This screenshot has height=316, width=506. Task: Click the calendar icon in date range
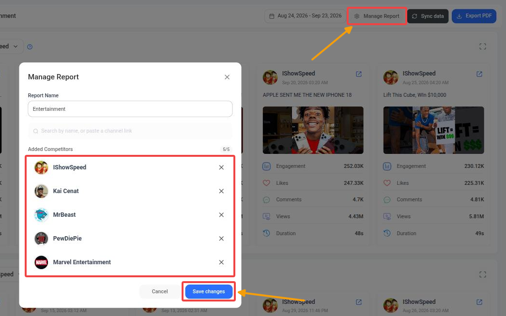(x=272, y=16)
